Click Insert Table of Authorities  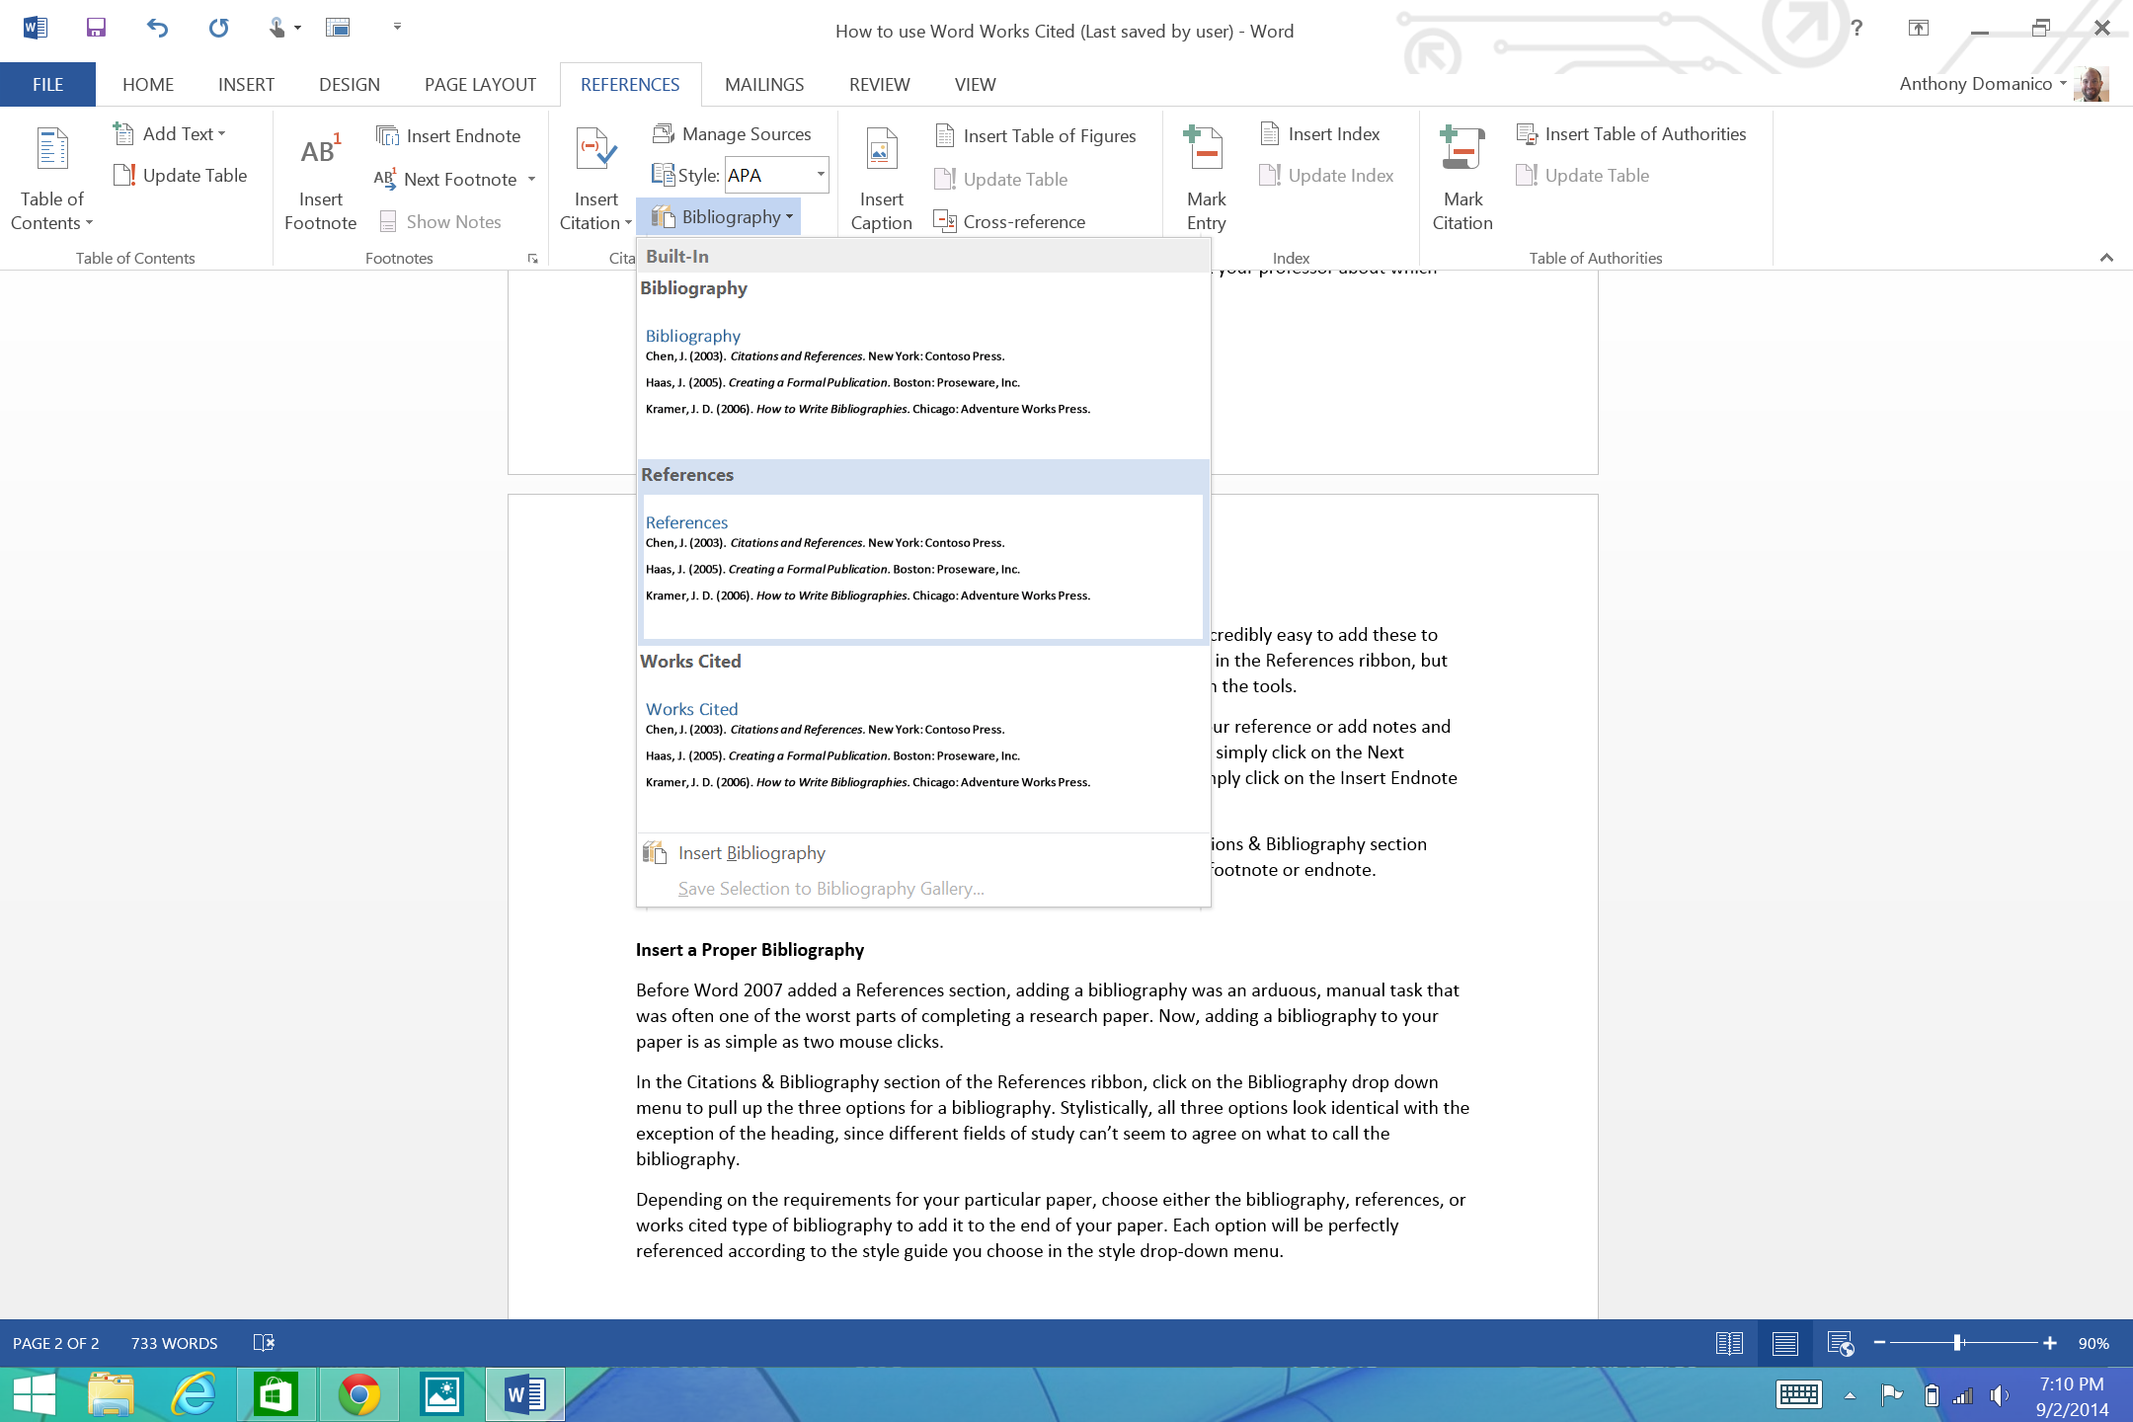click(x=1631, y=133)
